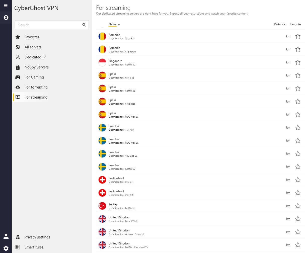Open Smart rules
Viewport: 306px width, 253px height.
(34, 247)
